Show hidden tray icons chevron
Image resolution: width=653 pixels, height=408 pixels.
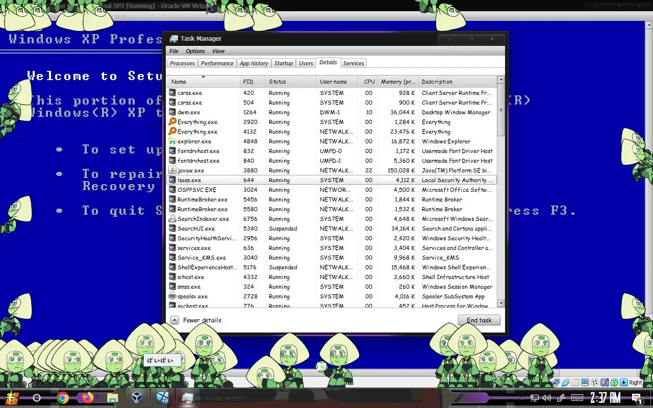521,398
